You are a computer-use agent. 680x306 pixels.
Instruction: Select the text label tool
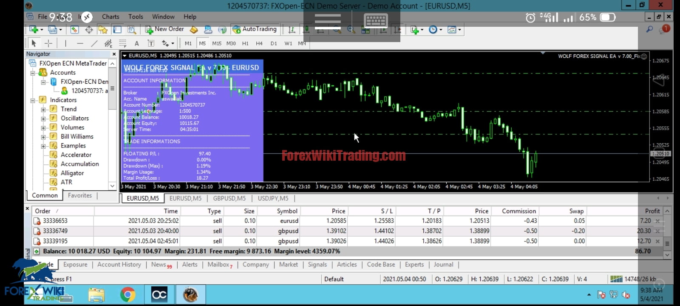click(x=151, y=43)
